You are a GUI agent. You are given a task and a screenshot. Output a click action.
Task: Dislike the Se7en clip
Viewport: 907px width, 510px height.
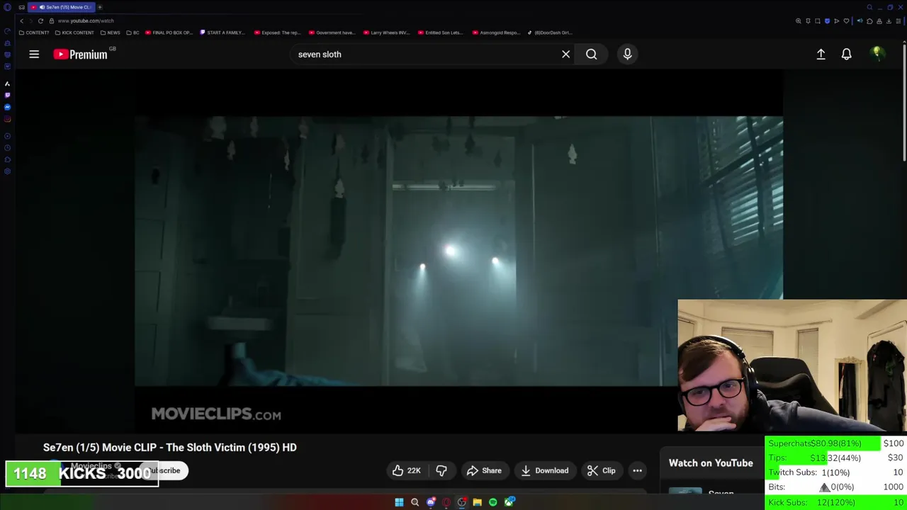(441, 470)
